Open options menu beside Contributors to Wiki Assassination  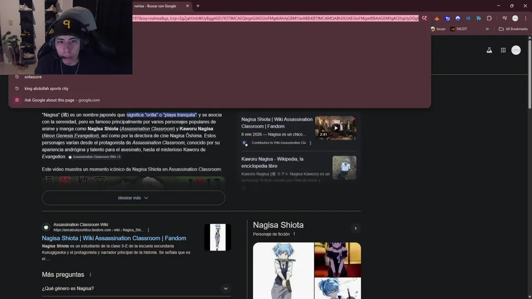coord(310,143)
